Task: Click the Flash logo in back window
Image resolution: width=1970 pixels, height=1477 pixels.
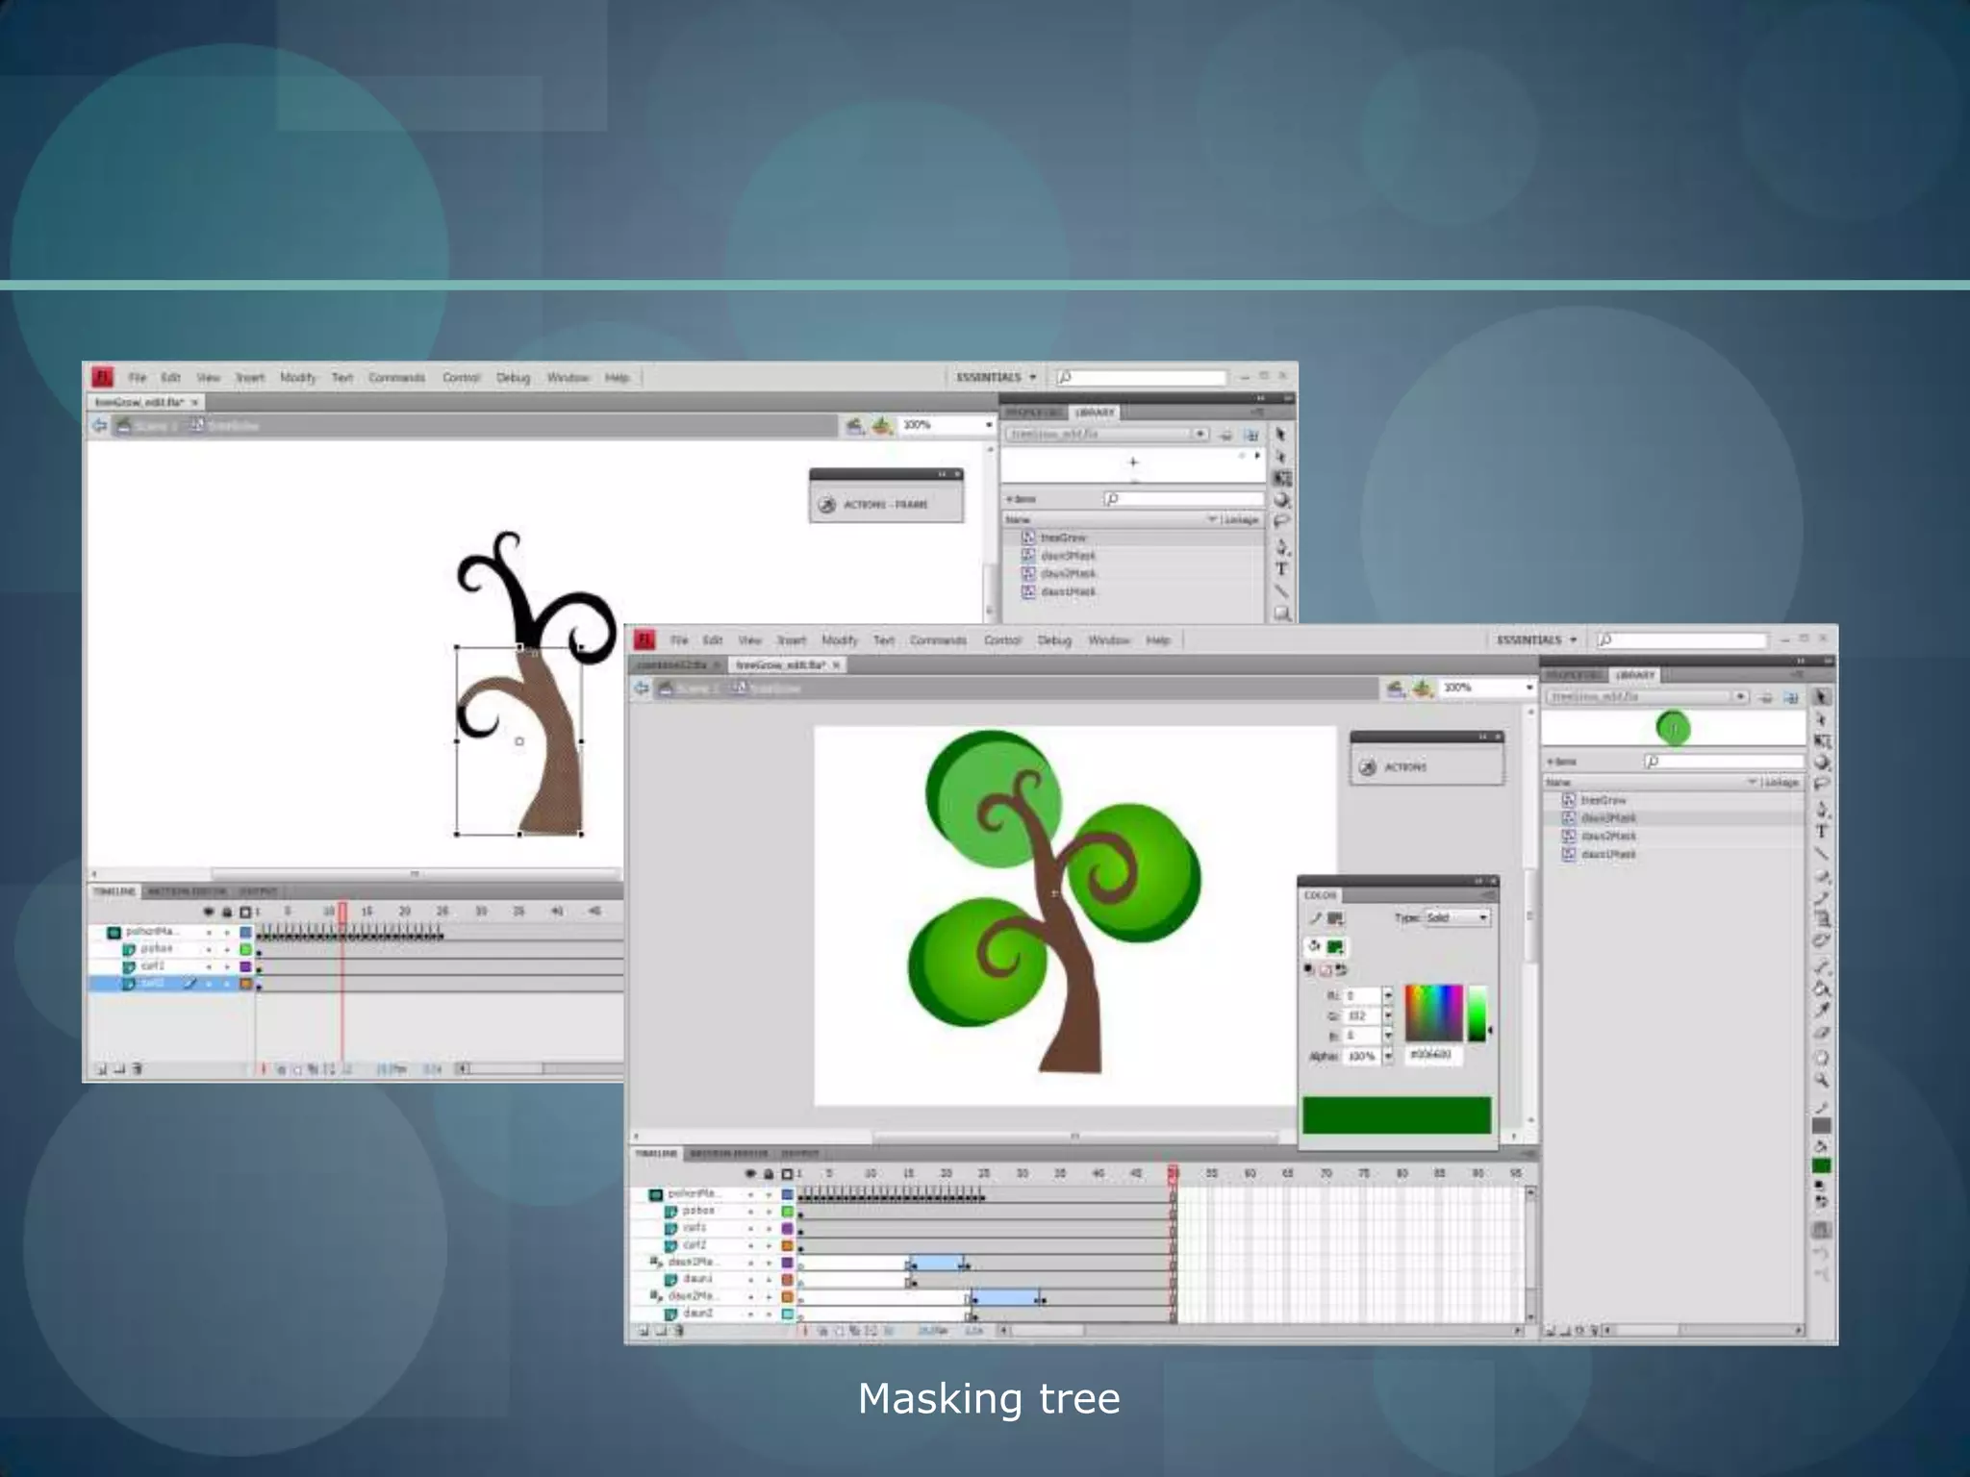Action: 103,377
